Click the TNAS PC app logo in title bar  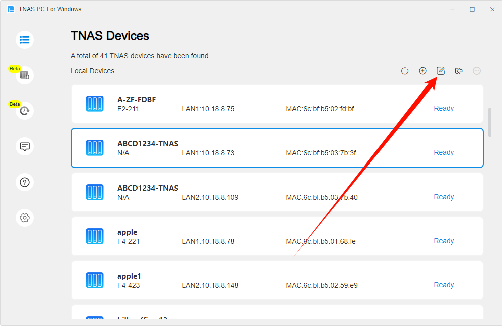pos(11,9)
